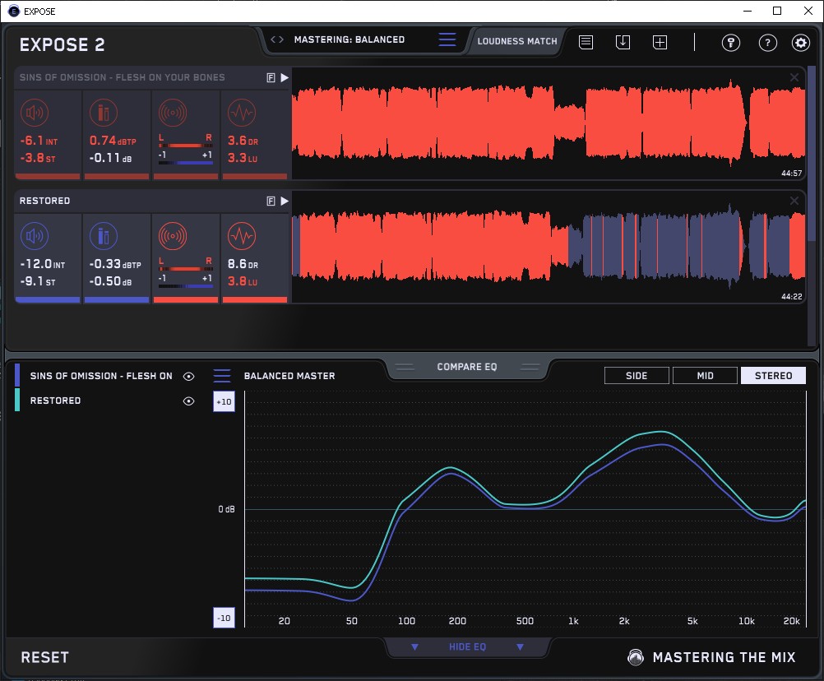Click the Restored track title
This screenshot has height=681, width=824.
tap(44, 201)
